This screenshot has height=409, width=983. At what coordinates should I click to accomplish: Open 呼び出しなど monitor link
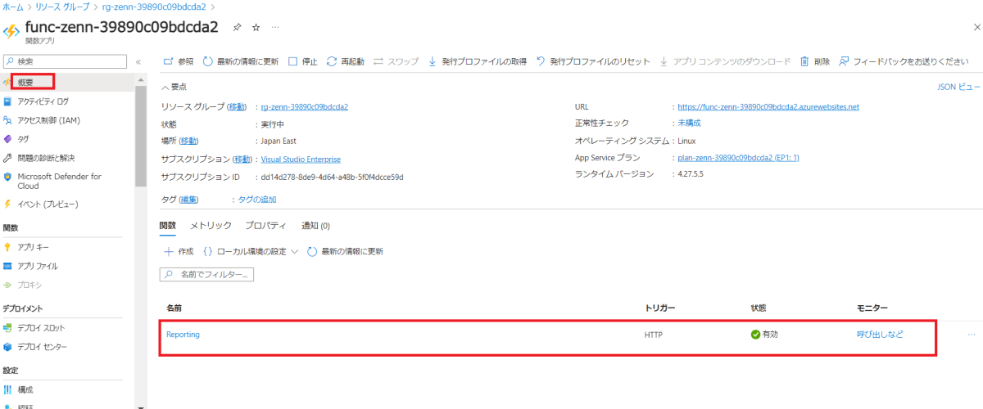coord(880,335)
